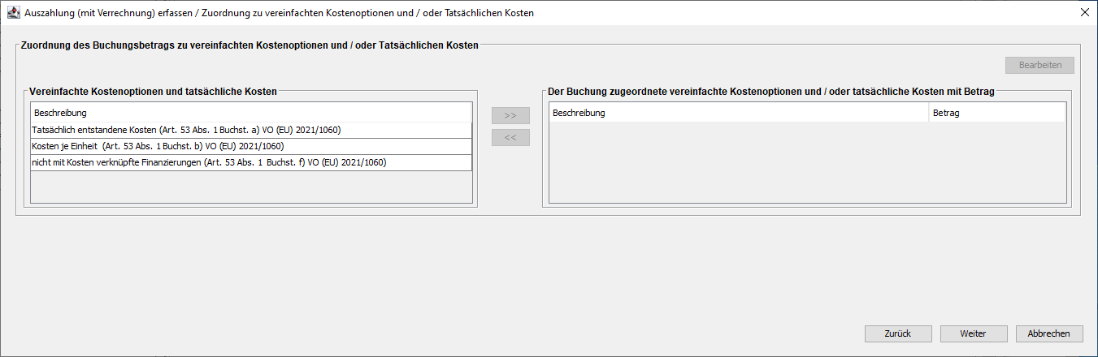
Task: Click the application icon in the title bar
Action: click(12, 13)
